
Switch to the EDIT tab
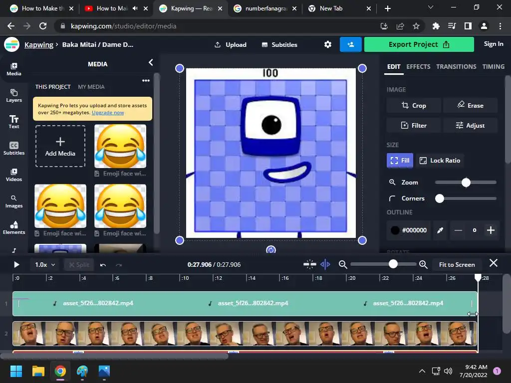click(394, 67)
